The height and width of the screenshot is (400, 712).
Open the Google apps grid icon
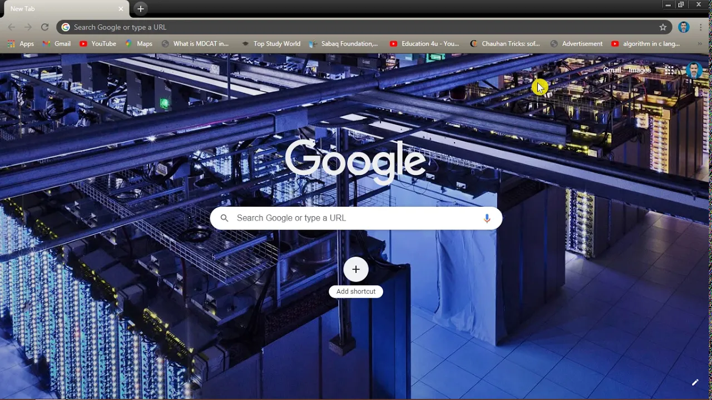point(669,70)
